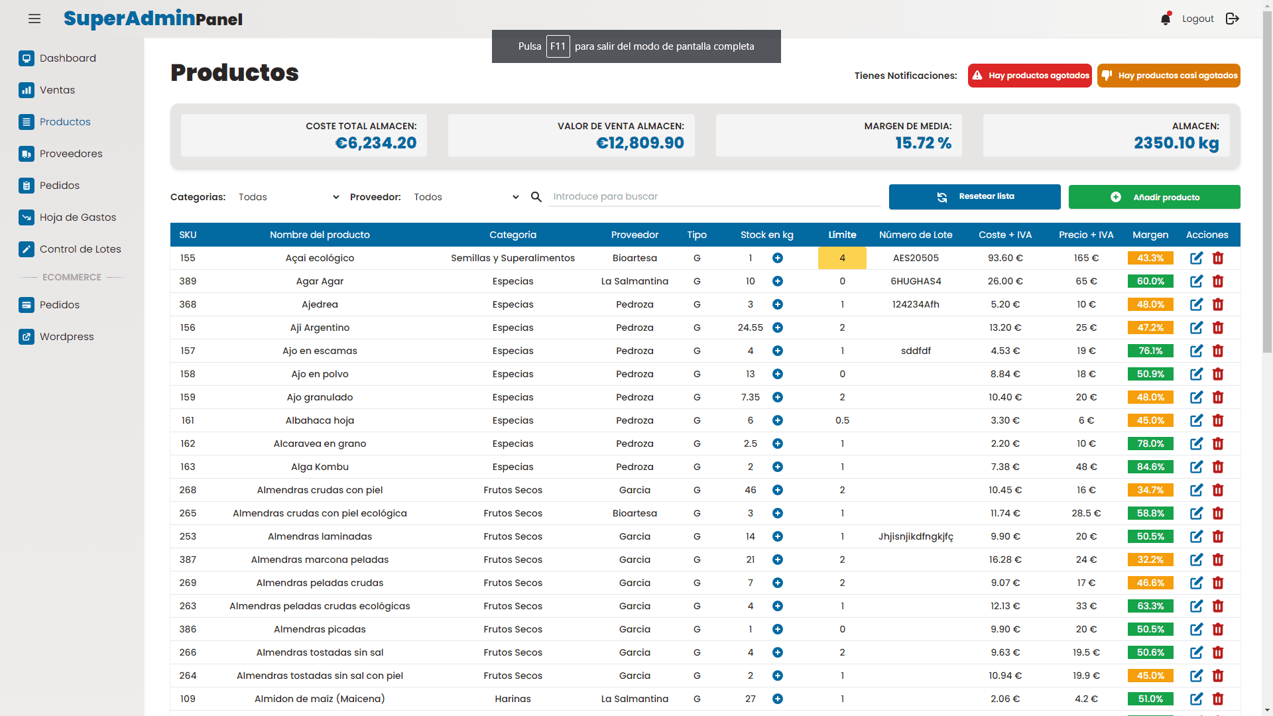1273x716 pixels.
Task: Click Añadir producto button
Action: [x=1154, y=197]
